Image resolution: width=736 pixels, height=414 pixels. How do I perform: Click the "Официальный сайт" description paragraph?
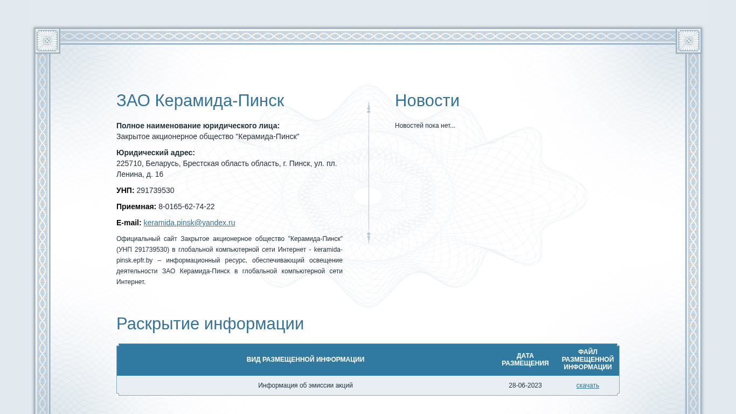(230, 260)
